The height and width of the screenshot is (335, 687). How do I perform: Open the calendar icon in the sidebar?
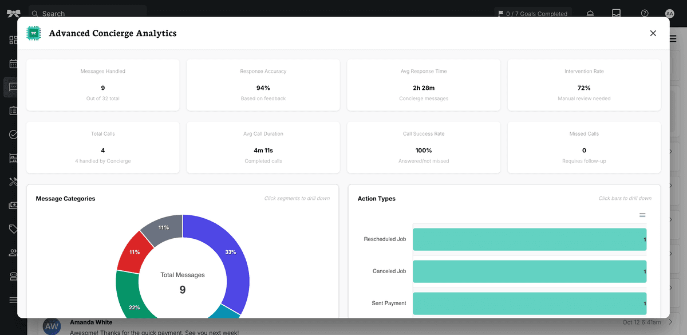pyautogui.click(x=13, y=64)
